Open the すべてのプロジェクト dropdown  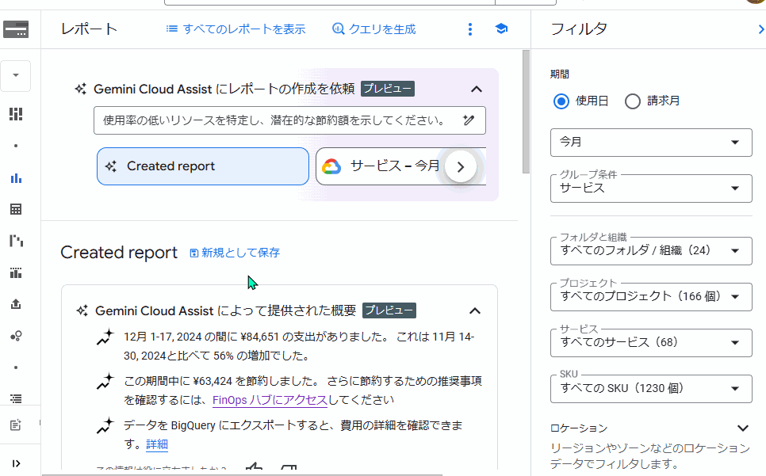pos(650,296)
